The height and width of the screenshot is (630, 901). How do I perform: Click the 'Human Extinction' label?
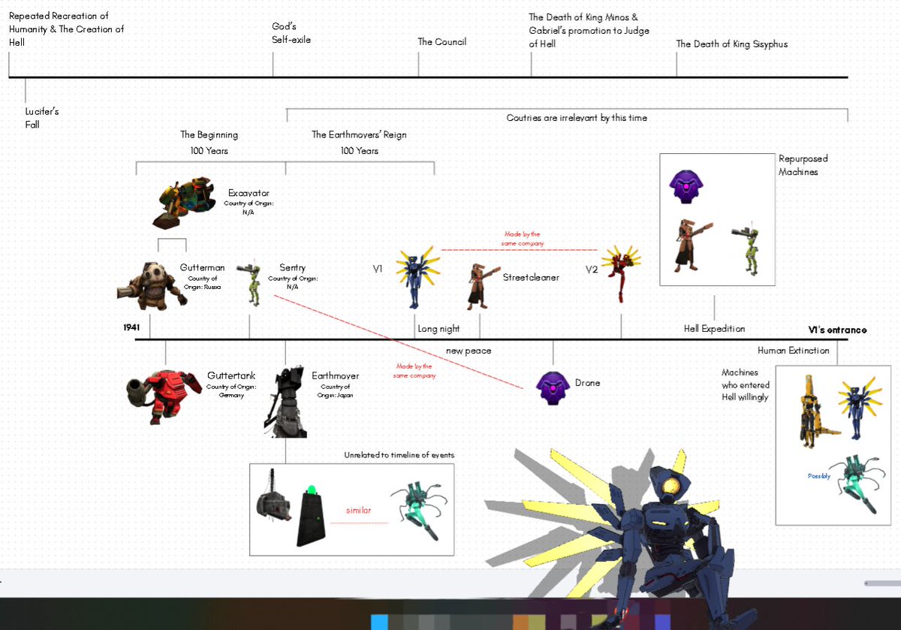click(x=794, y=351)
